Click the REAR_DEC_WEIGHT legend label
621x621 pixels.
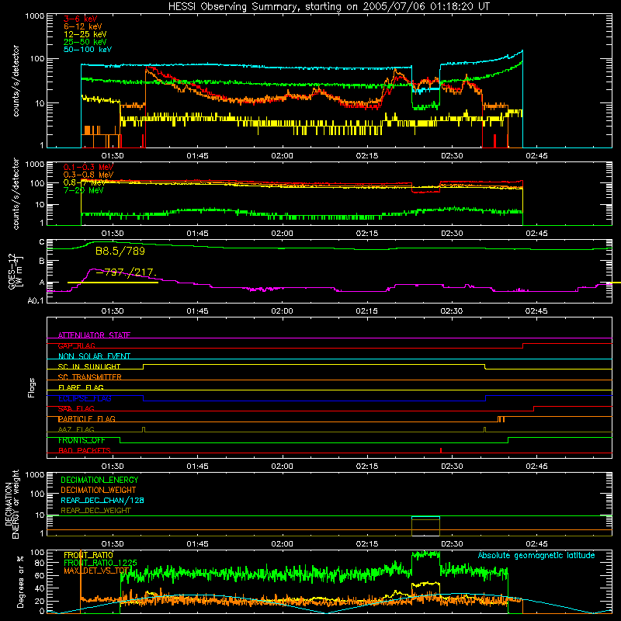pos(95,511)
